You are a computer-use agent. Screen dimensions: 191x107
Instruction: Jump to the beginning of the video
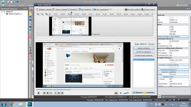tap(44, 93)
